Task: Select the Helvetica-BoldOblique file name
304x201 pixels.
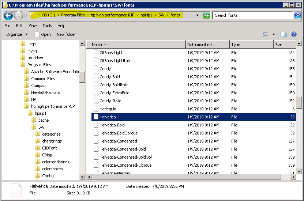Action: click(x=119, y=133)
